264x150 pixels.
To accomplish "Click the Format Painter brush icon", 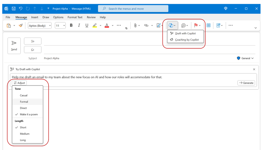I will point(21,26).
